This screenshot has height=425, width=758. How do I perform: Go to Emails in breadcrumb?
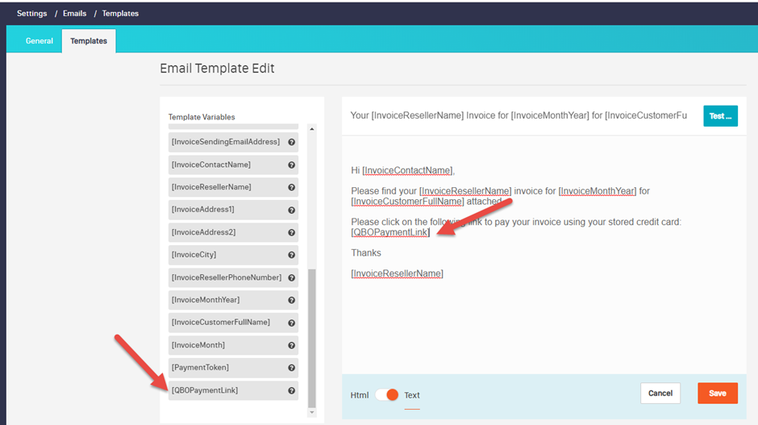point(74,14)
